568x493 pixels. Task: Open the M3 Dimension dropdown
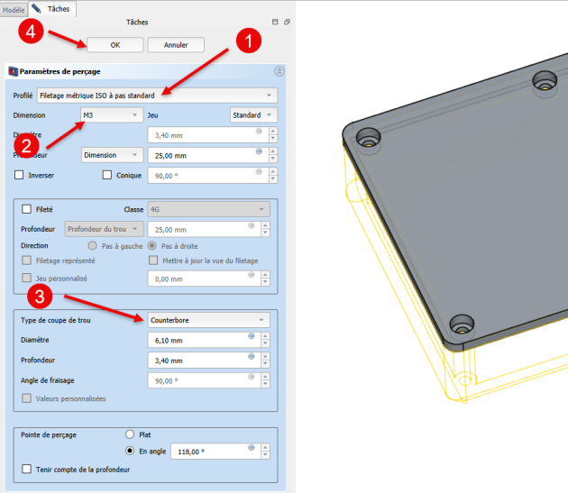point(111,115)
